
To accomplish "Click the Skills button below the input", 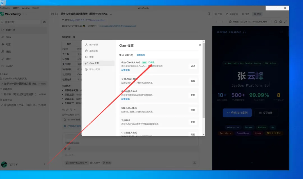I will 107,163.
